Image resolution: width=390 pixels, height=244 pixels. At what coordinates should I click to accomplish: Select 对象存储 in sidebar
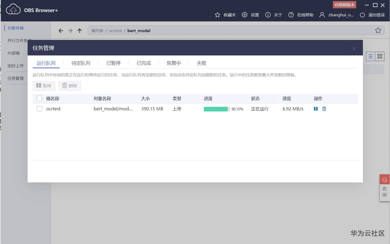16,28
